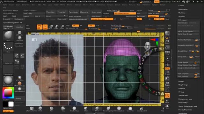Choose the ClayBuildup brush in bottom shelf

(74, 109)
